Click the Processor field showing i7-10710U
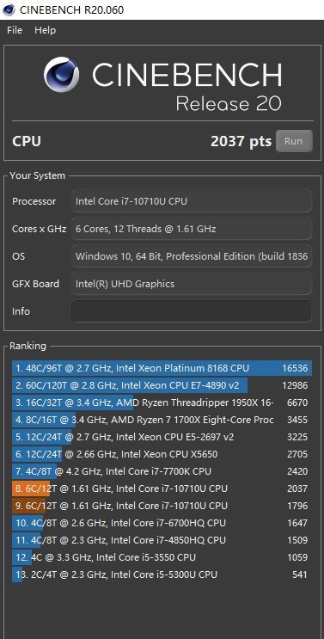Viewport: 324px width, 639px height. pyautogui.click(x=192, y=201)
